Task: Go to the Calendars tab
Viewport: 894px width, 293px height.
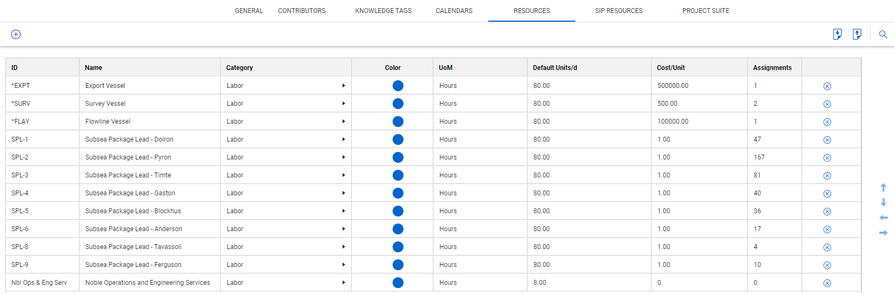Action: 454,11
